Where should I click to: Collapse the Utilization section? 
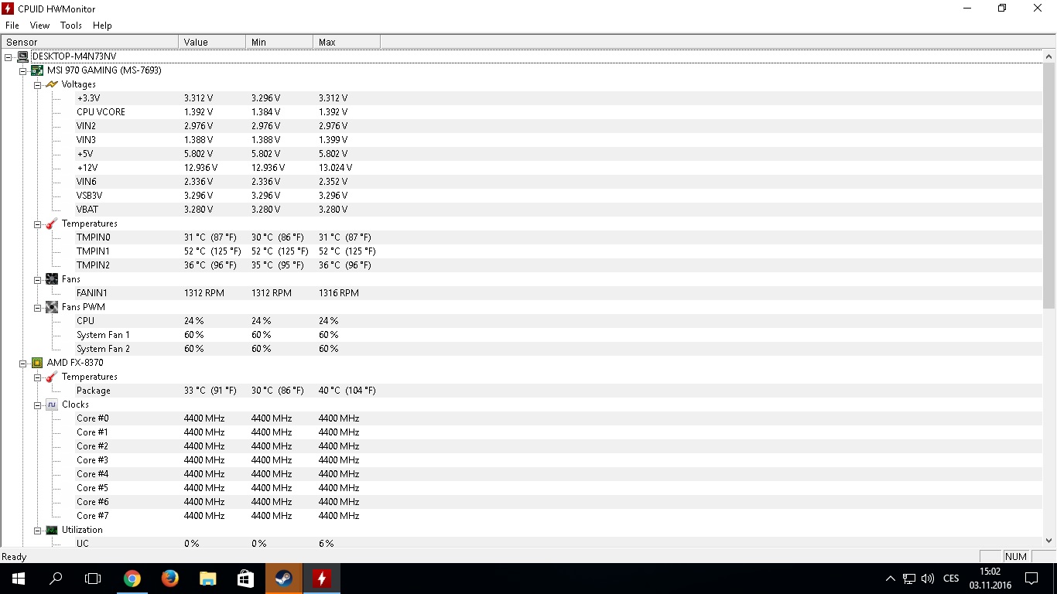point(37,530)
